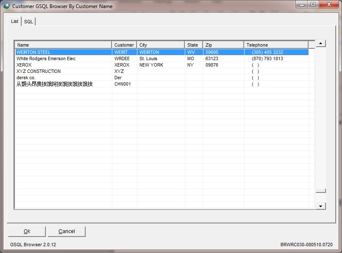342x253 pixels.
Task: Click the Zip column header
Action: (223, 45)
